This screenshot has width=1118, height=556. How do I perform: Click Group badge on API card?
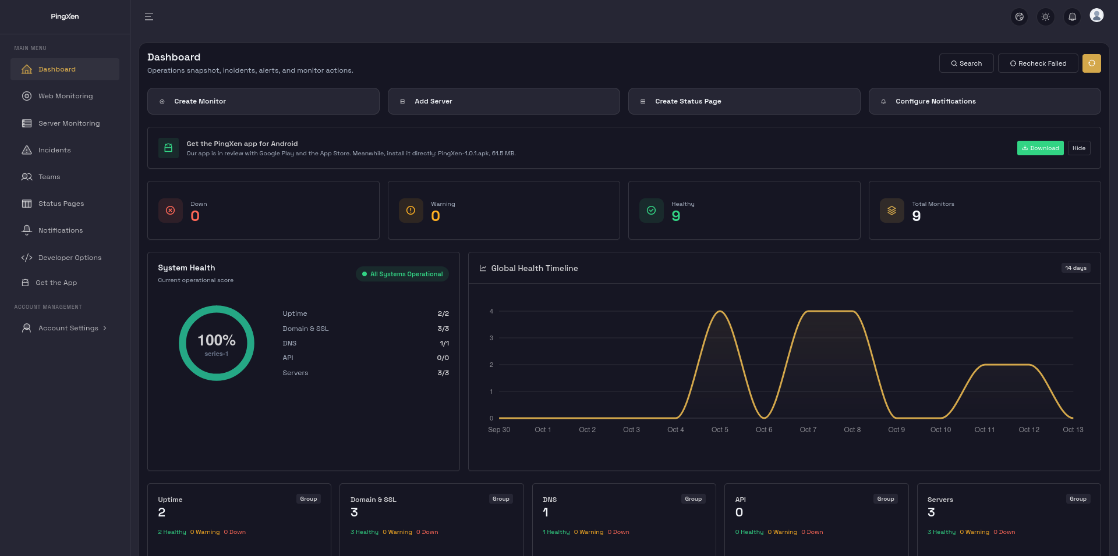tap(886, 499)
